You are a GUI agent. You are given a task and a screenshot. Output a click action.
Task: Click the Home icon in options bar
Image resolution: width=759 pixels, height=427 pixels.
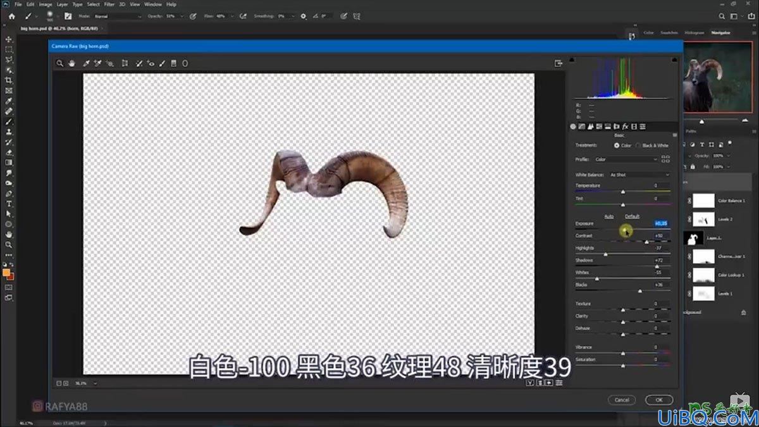(x=11, y=16)
